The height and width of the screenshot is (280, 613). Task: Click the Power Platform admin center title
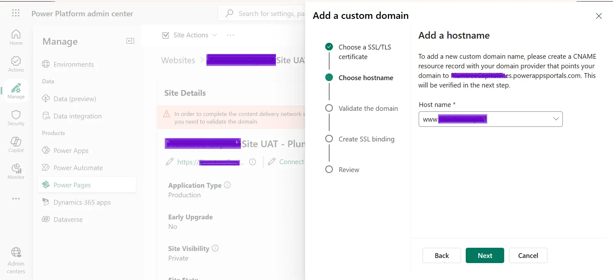[x=82, y=13]
